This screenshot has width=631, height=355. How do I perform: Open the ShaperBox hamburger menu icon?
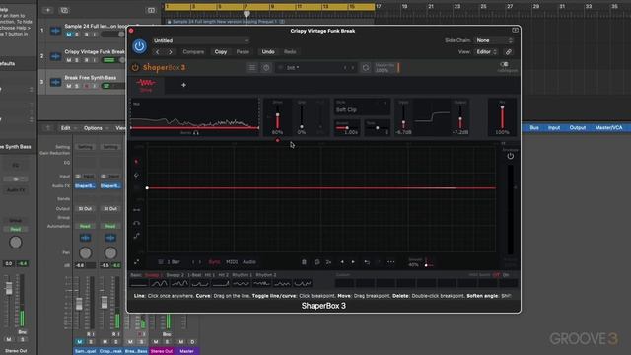click(252, 68)
